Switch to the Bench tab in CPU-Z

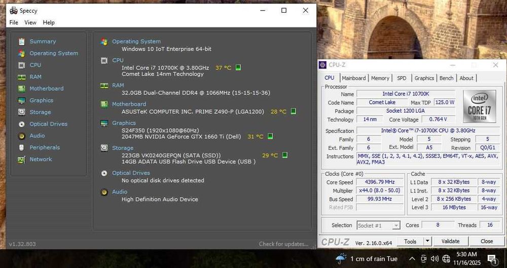point(446,78)
